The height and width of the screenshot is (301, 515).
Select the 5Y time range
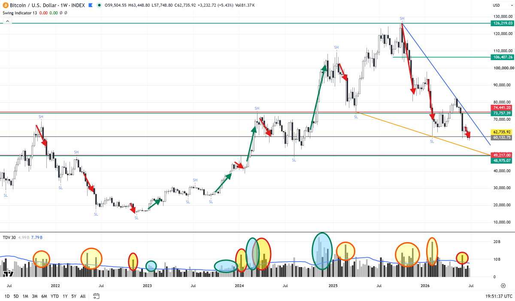(x=74, y=296)
